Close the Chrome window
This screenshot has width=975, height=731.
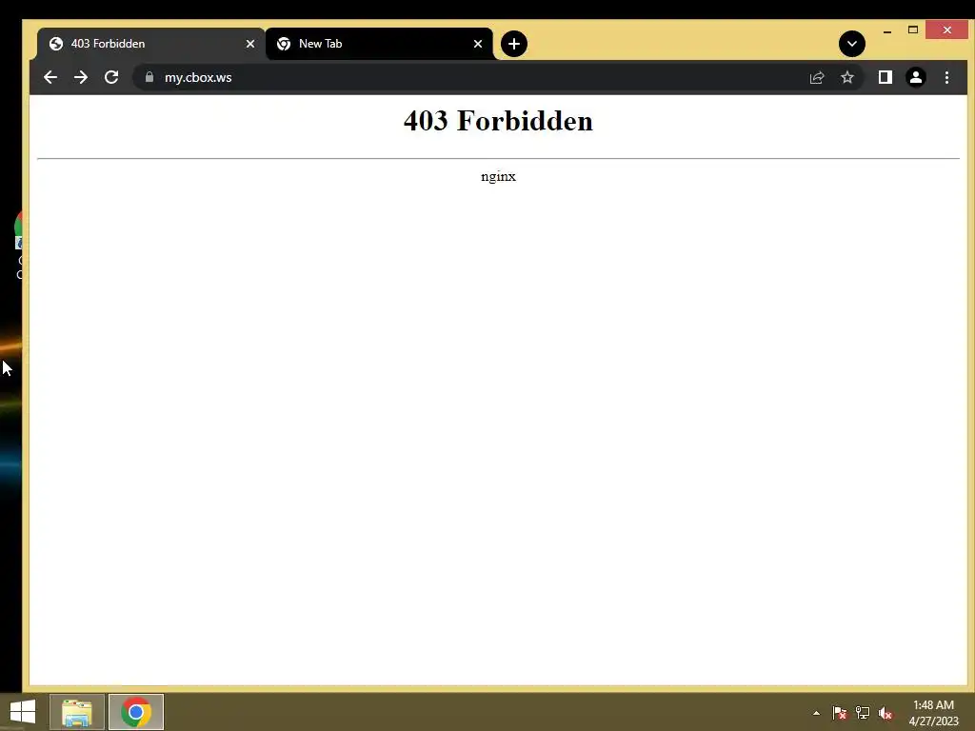tap(946, 30)
